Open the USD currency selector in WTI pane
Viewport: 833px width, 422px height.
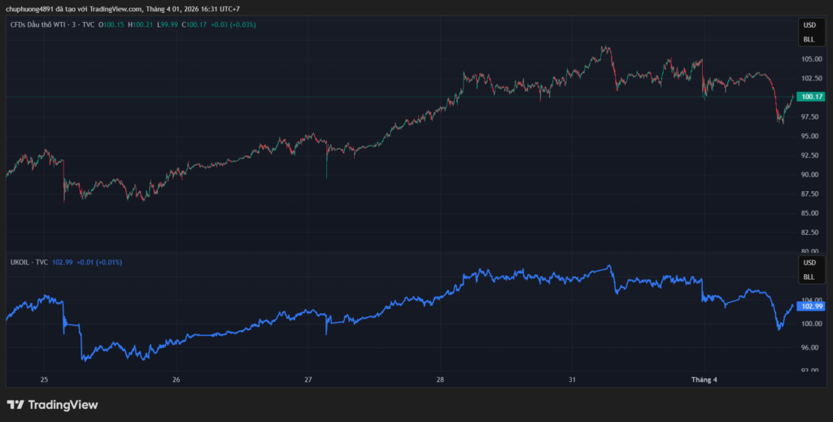tap(809, 27)
